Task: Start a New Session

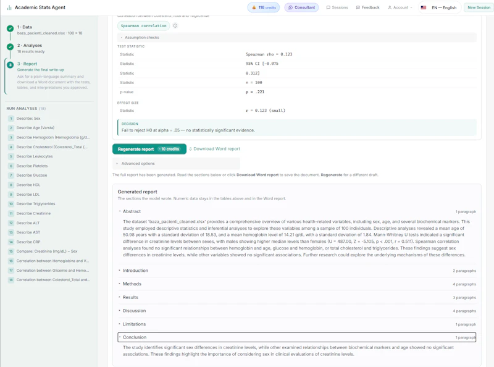Action: (479, 7)
